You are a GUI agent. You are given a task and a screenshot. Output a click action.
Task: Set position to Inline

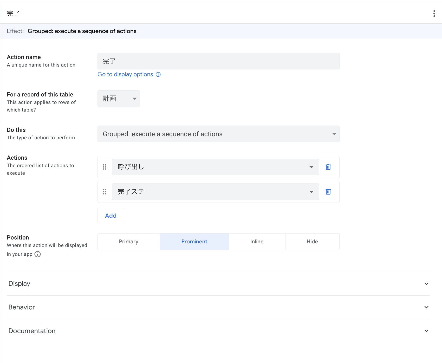click(257, 242)
